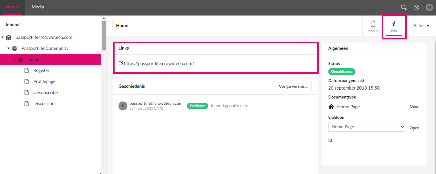The image size is (436, 174).
Task: Open the Discussions page in tree
Action: (45, 104)
